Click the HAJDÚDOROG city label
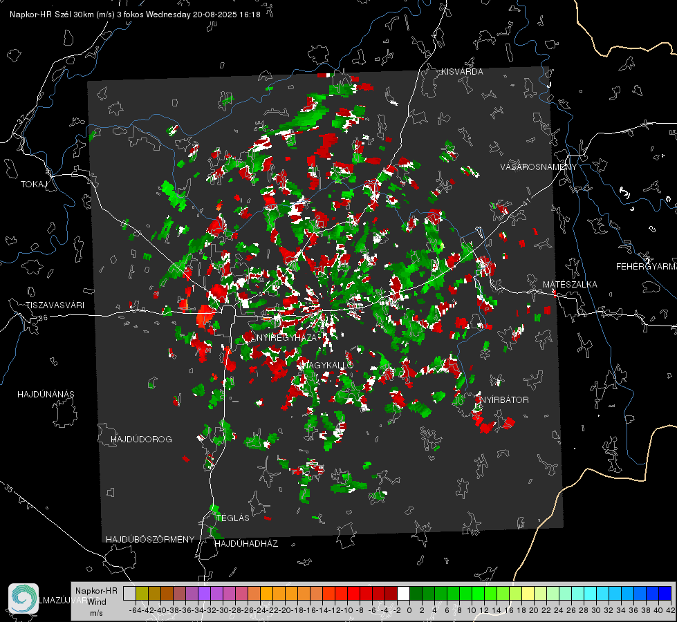The height and width of the screenshot is (622, 677). pos(141,439)
